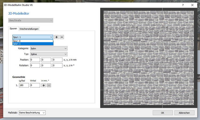
Task: Choose 'Spur: 0' from the list
Action: tap(33, 41)
